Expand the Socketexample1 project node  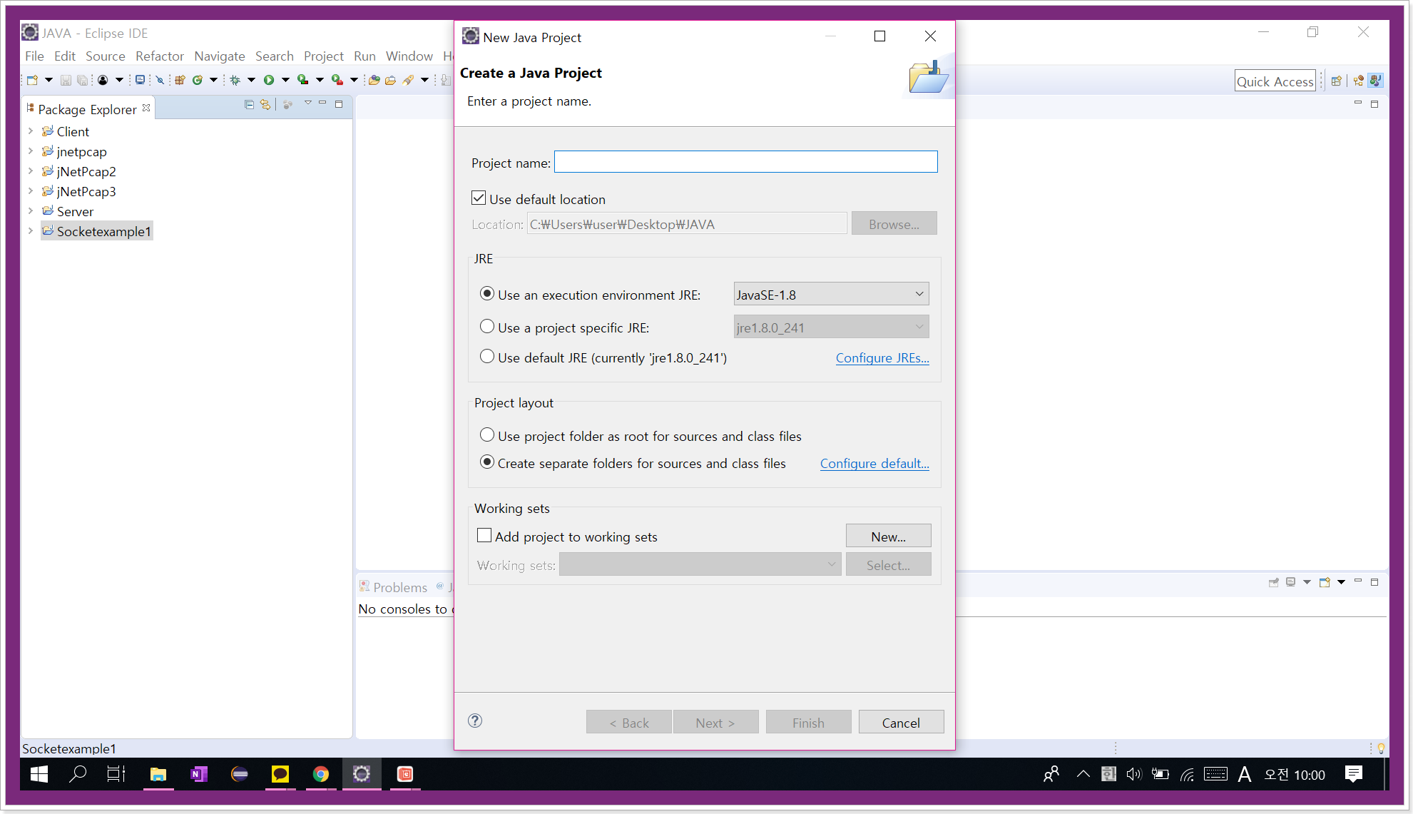[x=31, y=231]
